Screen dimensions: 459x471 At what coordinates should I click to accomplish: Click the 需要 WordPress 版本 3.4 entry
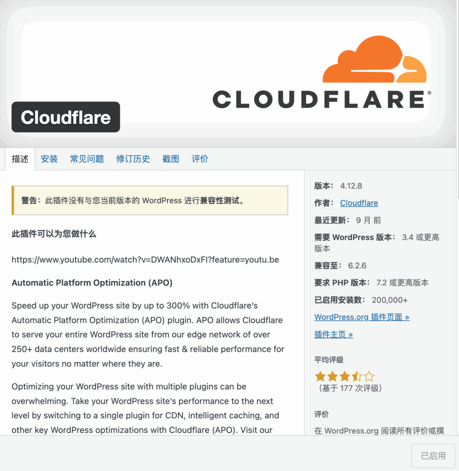377,243
